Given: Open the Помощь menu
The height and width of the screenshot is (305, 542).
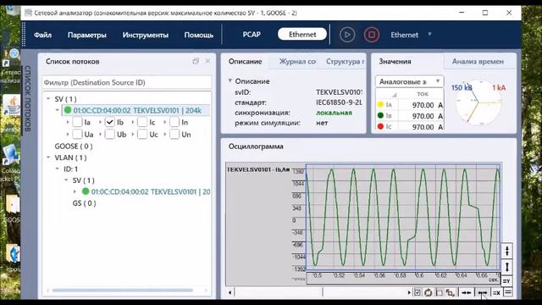Looking at the screenshot, I should [x=198, y=35].
